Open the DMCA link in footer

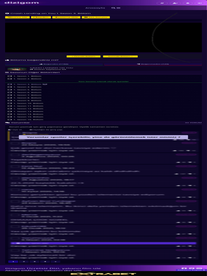click(x=29, y=271)
